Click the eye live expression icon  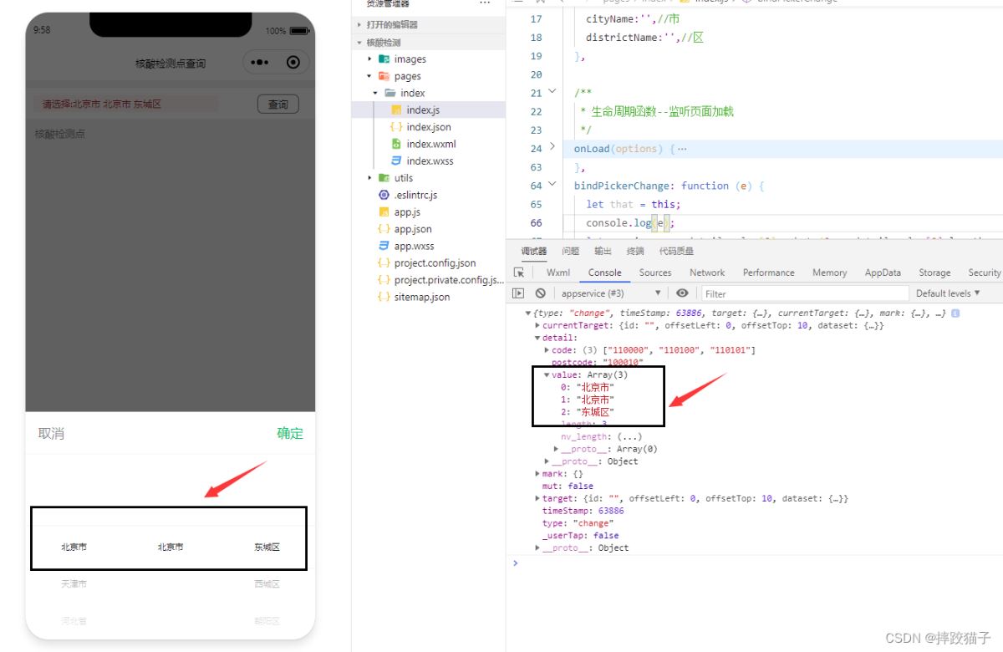[x=683, y=293]
